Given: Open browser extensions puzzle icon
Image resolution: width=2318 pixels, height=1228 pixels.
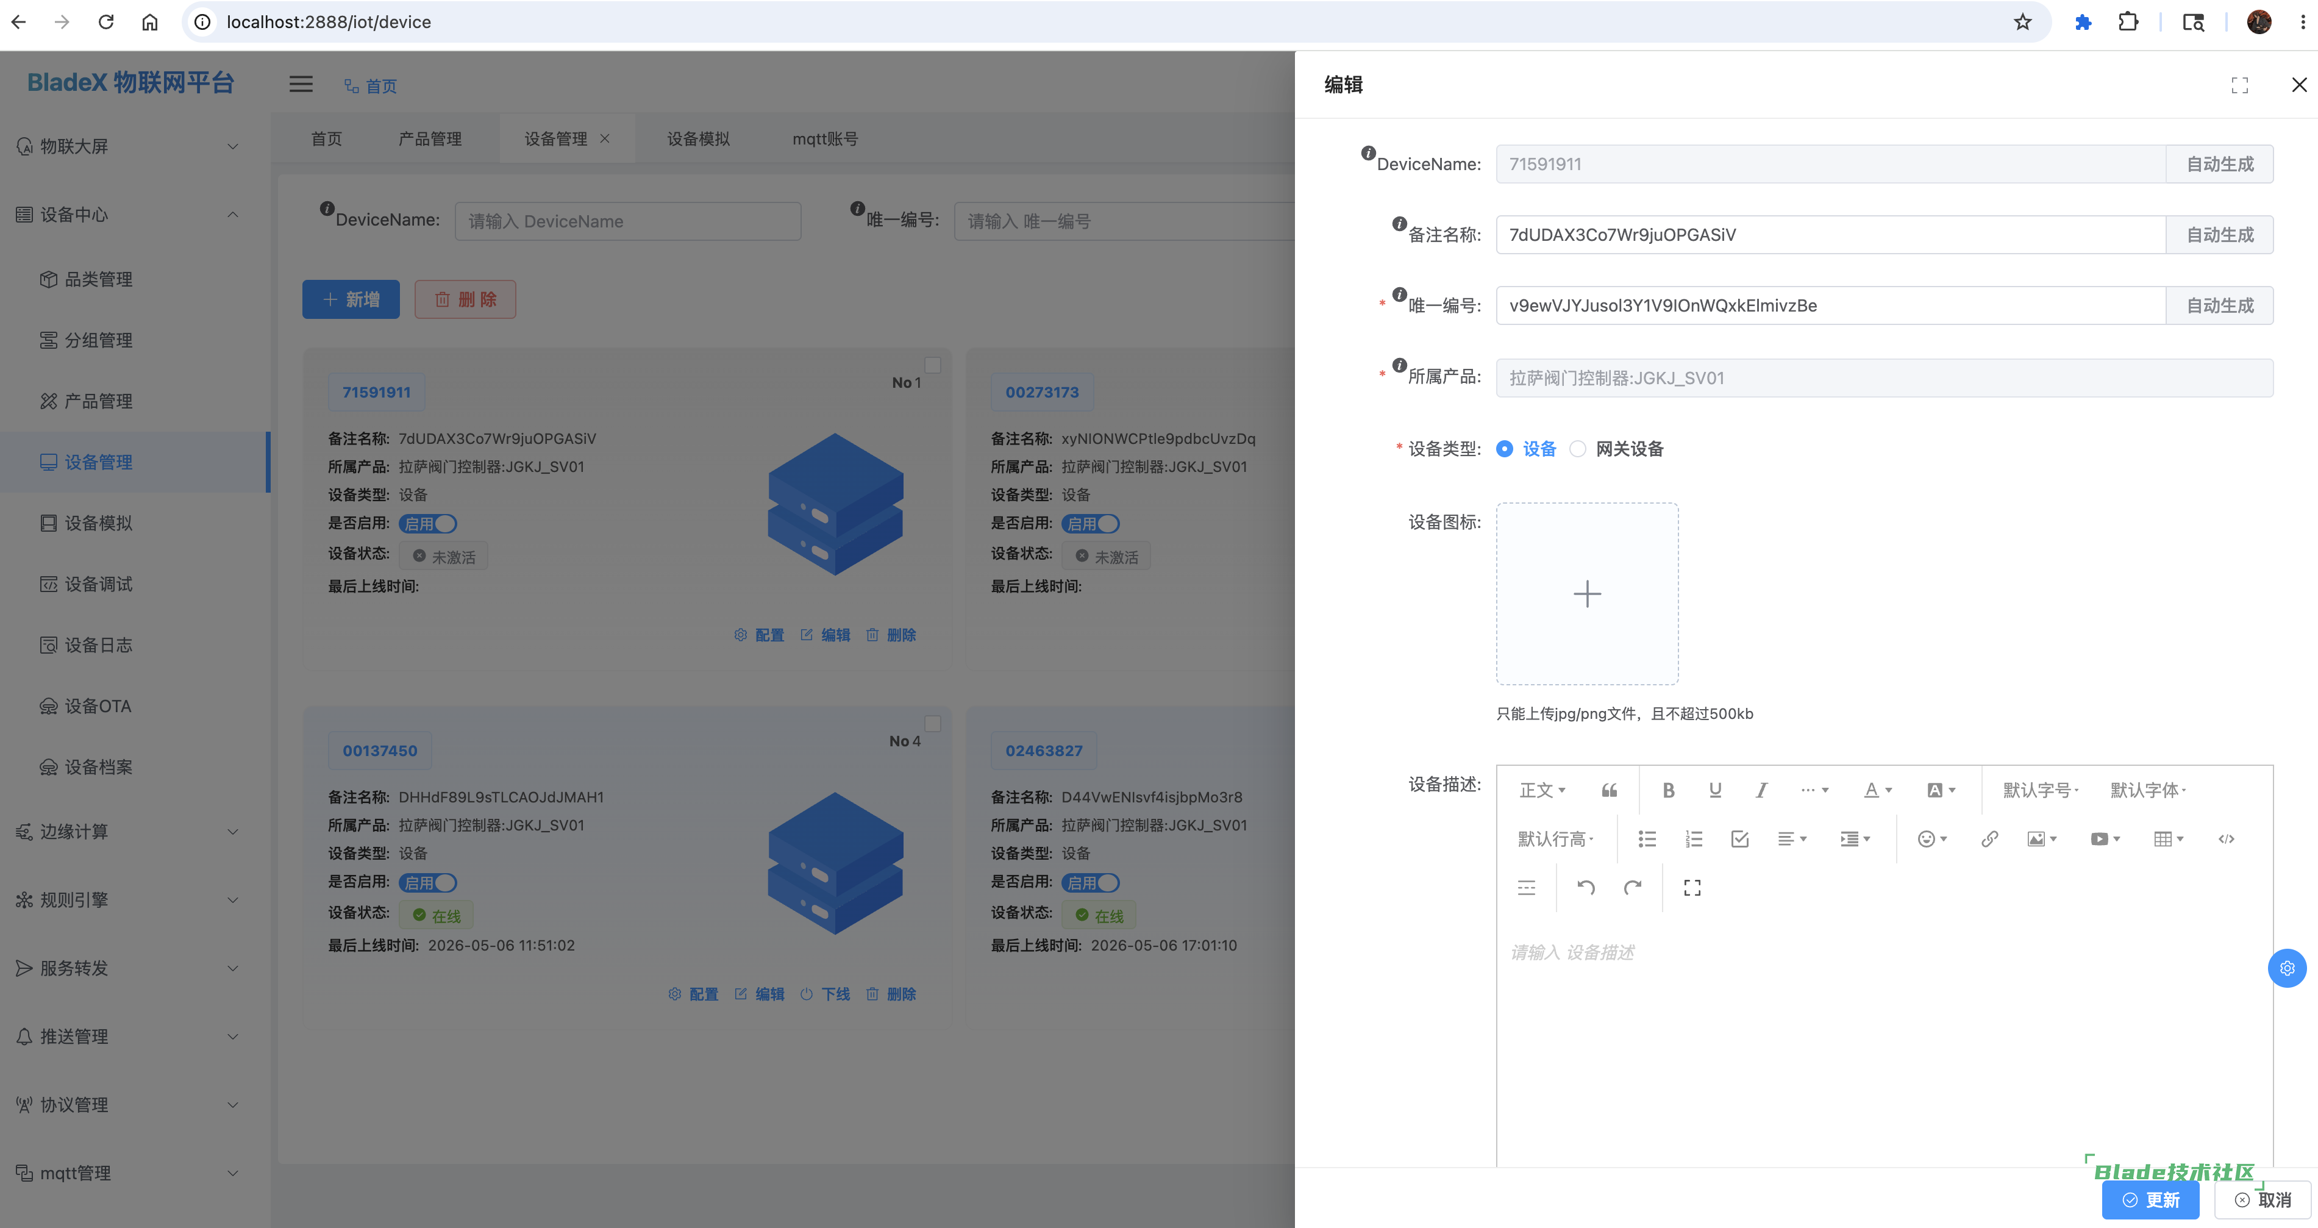Looking at the screenshot, I should (2128, 21).
